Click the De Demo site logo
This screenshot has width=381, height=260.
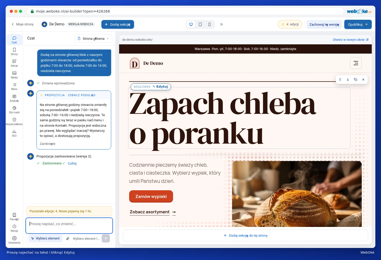(147, 63)
